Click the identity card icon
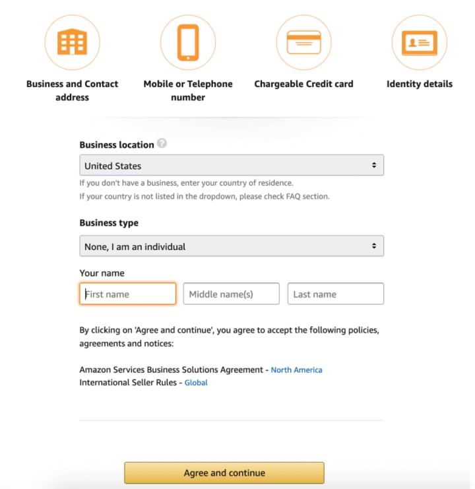Image resolution: width=475 pixels, height=489 pixels. (419, 42)
